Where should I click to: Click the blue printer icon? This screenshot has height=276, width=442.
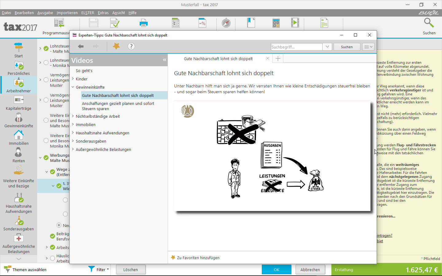pos(143,23)
